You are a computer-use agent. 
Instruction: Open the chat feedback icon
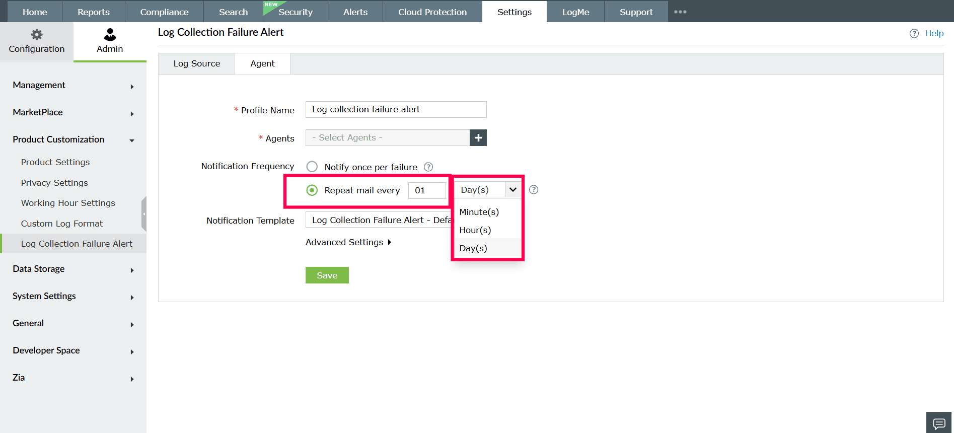pos(939,423)
